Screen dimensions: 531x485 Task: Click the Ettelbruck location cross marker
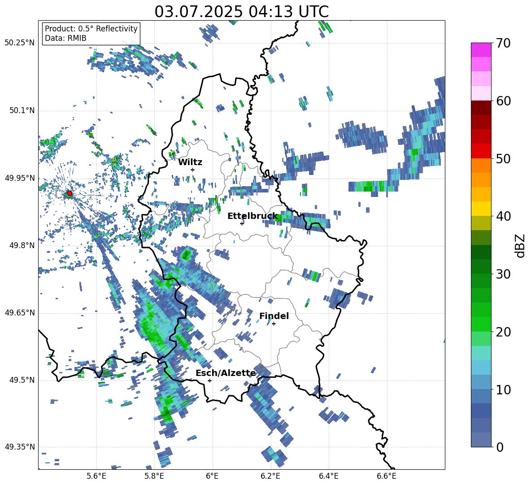coord(242,223)
